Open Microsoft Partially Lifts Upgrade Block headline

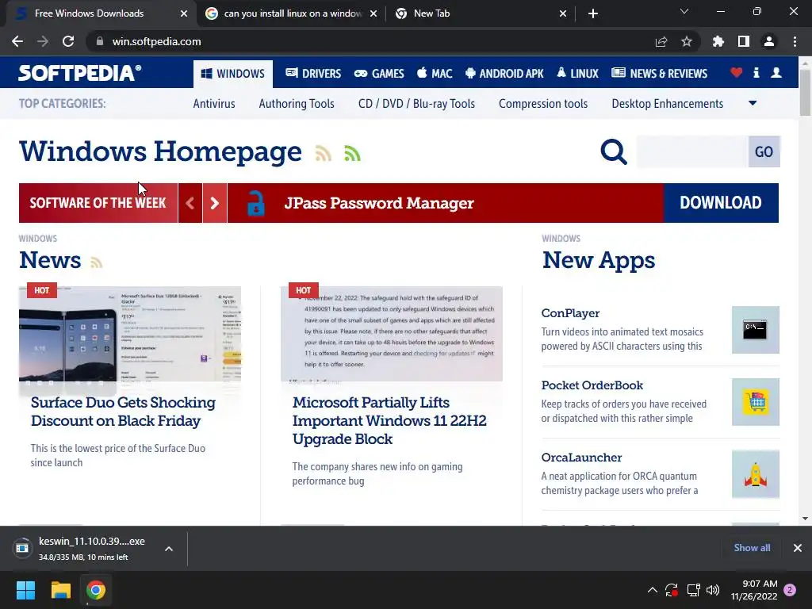coord(389,420)
